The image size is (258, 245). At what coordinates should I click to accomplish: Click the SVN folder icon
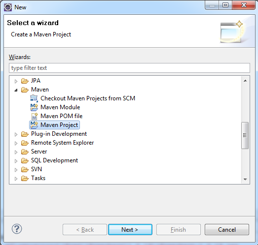pyautogui.click(x=25, y=169)
